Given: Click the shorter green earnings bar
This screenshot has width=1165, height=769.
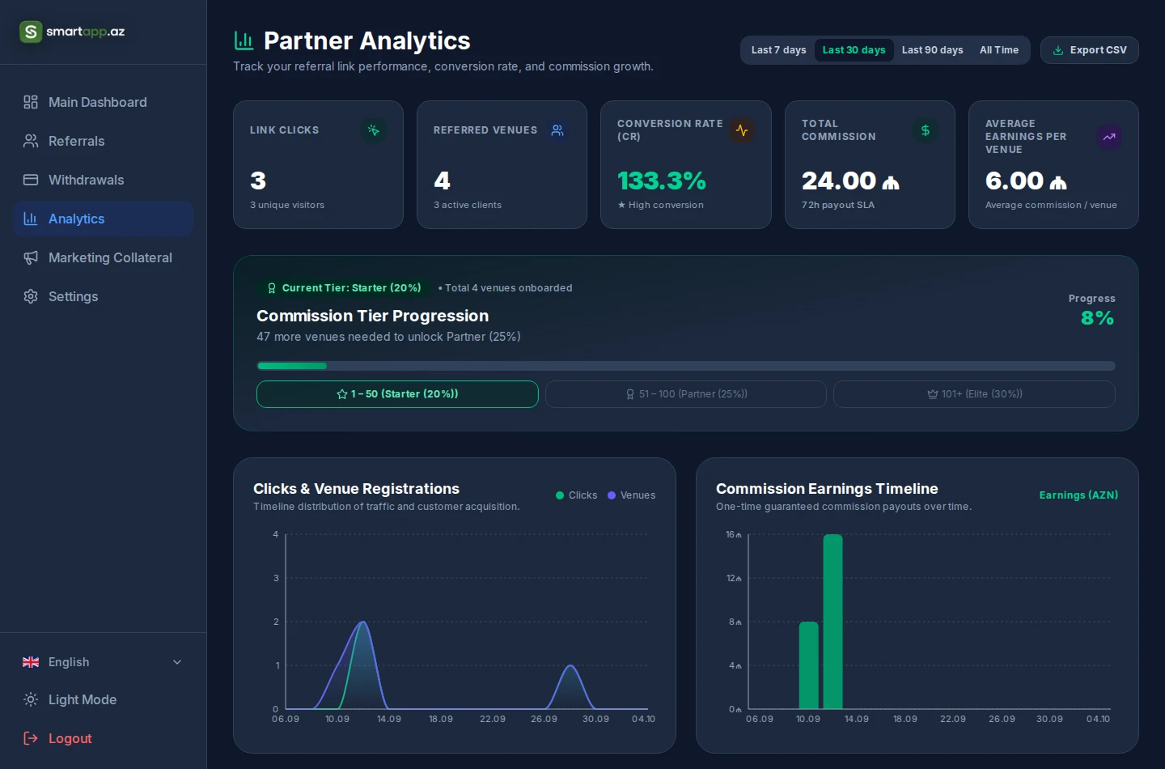Looking at the screenshot, I should pos(809,665).
